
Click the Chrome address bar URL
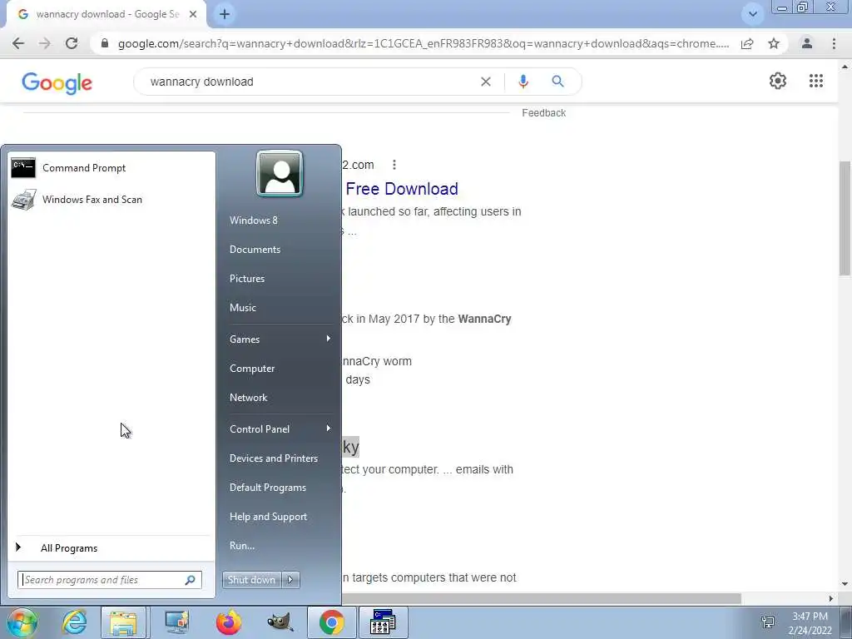tap(424, 43)
